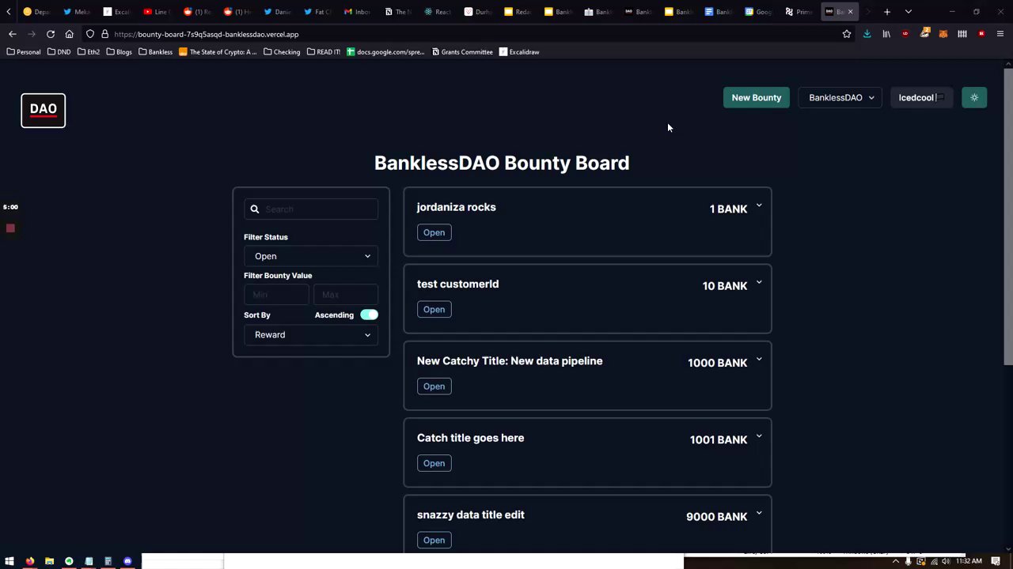1013x569 pixels.
Task: Toggle the Ascending sort switch
Action: tap(369, 315)
